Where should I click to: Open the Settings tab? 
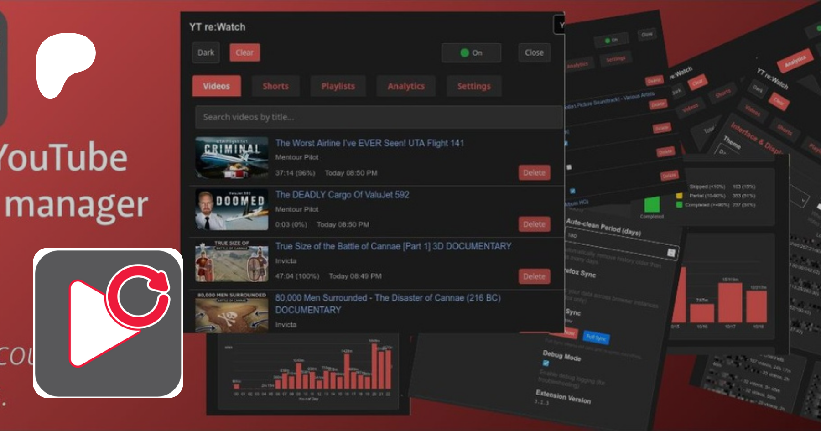(474, 86)
